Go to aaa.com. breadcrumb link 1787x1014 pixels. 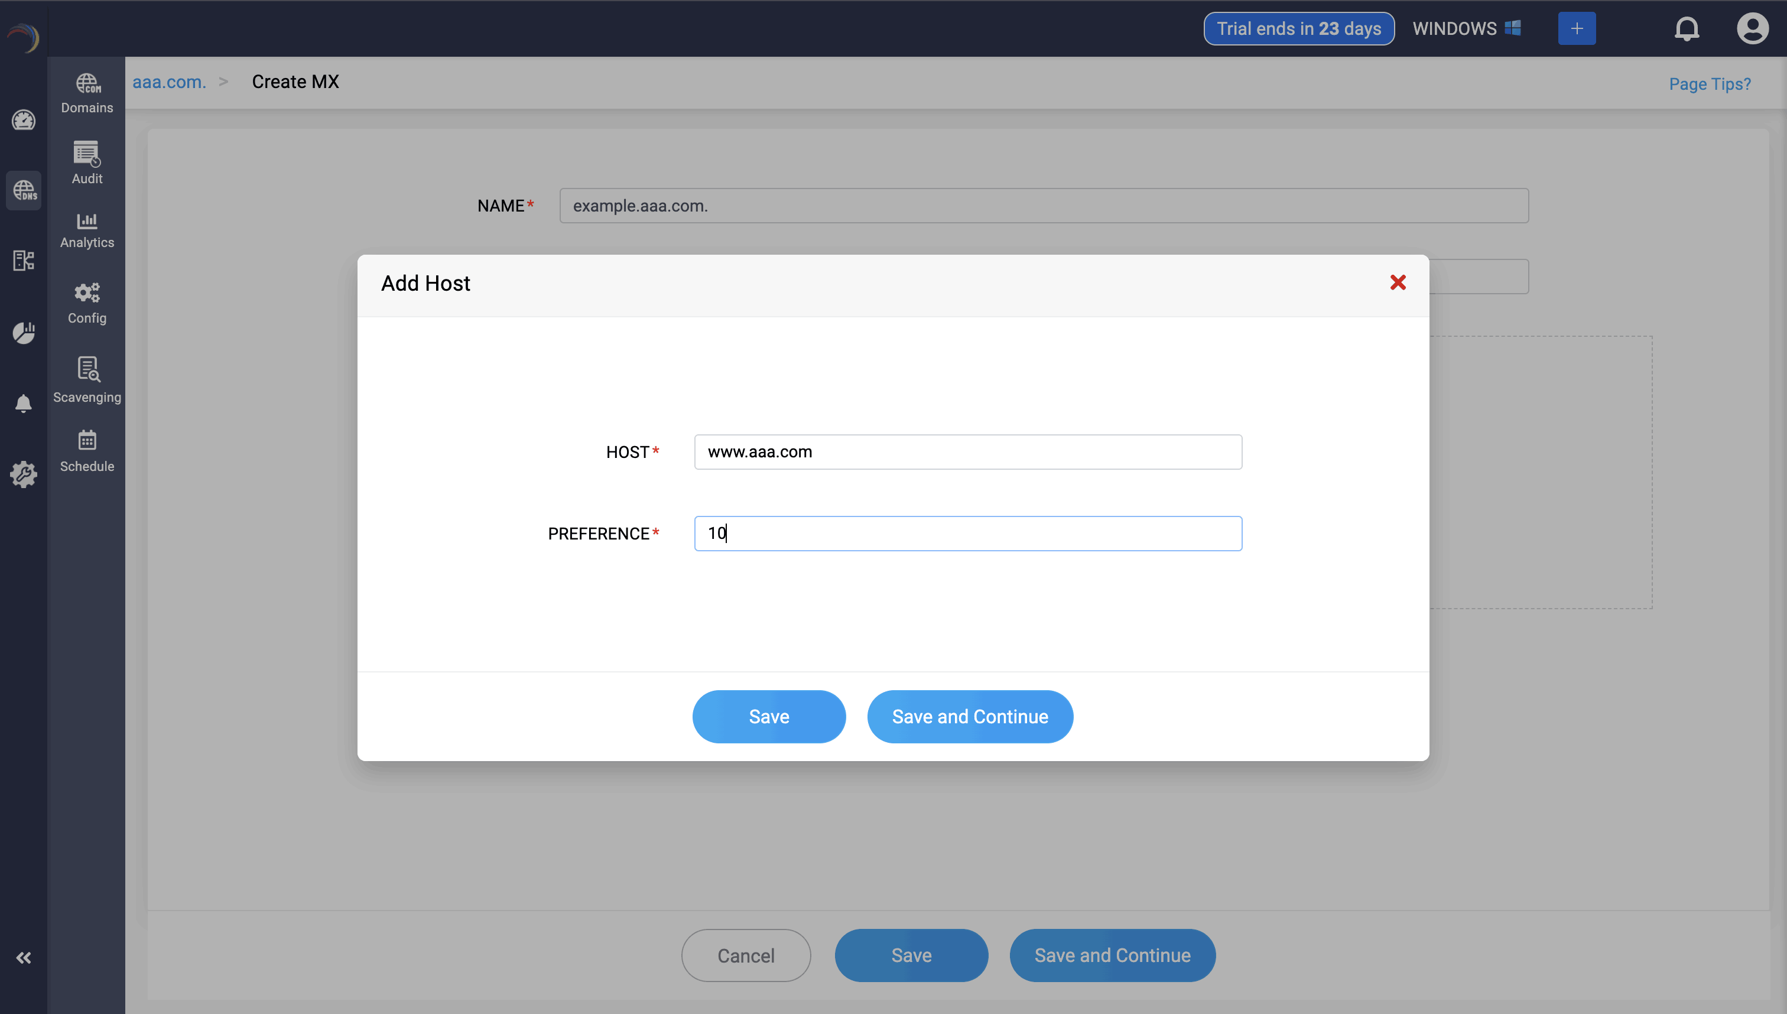point(169,82)
